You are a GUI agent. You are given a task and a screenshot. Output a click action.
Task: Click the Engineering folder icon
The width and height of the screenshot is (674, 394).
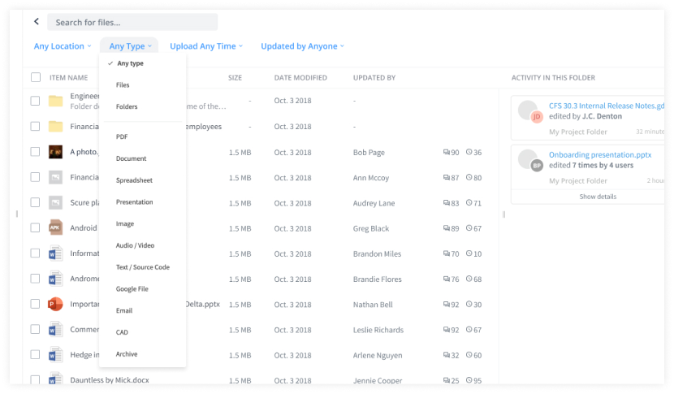[x=55, y=101]
